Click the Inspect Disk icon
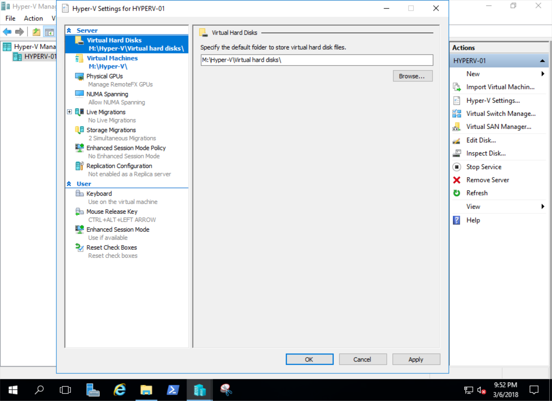Screen dimensions: 552x401 (457, 153)
